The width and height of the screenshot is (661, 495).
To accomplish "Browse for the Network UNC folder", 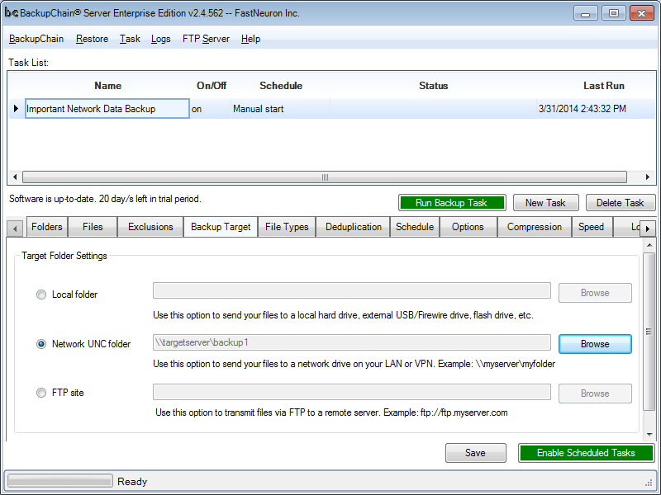I will tap(595, 344).
